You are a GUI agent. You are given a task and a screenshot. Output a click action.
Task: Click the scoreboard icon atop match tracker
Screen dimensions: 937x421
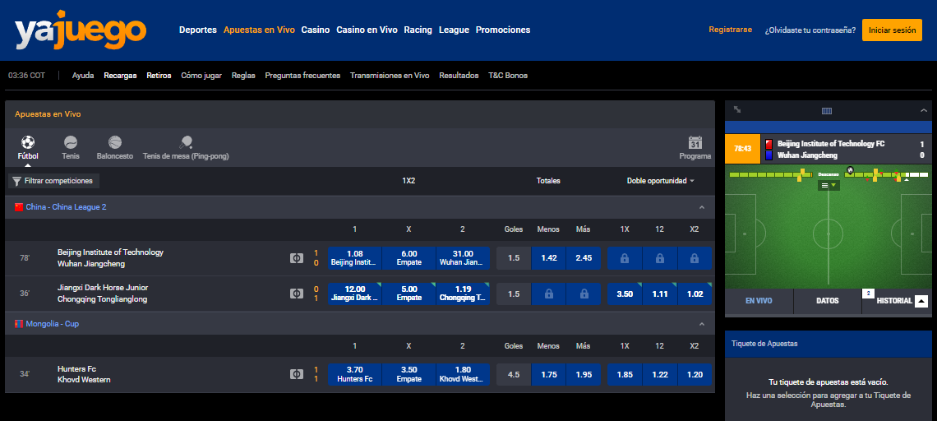click(x=827, y=111)
